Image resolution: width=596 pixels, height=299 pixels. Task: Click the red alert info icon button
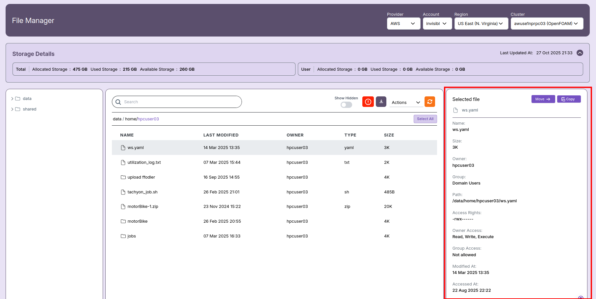pyautogui.click(x=368, y=102)
